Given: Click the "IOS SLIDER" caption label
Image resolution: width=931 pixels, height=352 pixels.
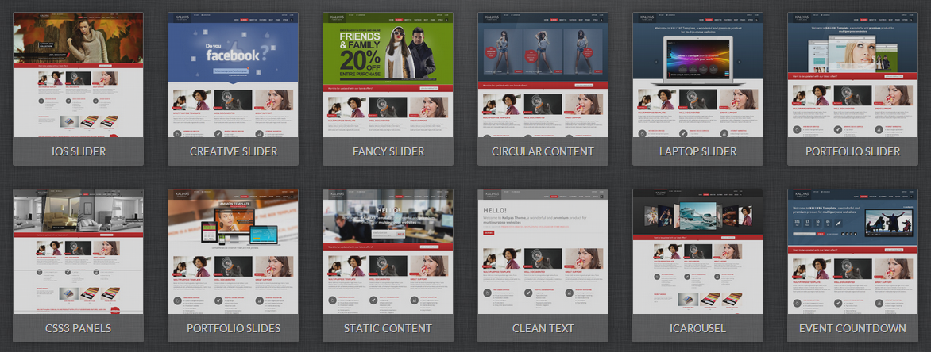Looking at the screenshot, I should click(x=79, y=151).
